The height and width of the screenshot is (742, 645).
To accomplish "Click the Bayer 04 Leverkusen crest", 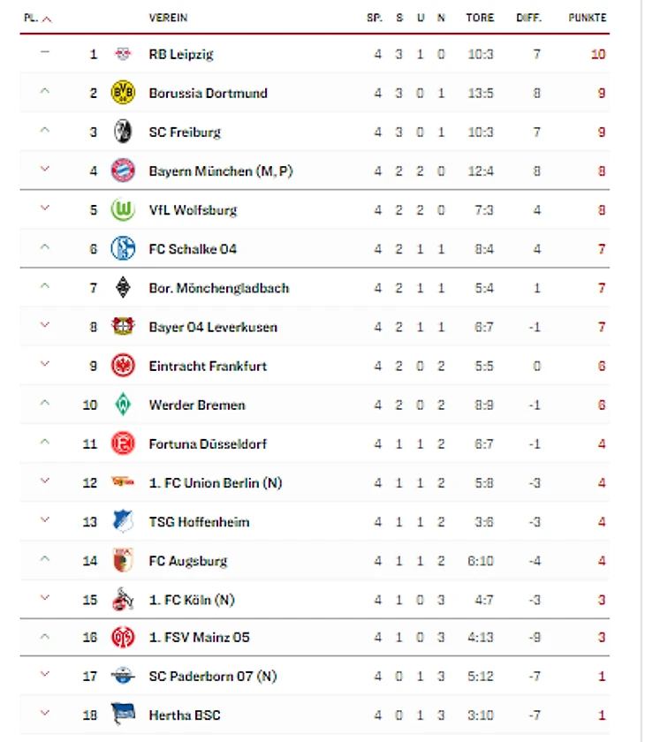I will [123, 327].
